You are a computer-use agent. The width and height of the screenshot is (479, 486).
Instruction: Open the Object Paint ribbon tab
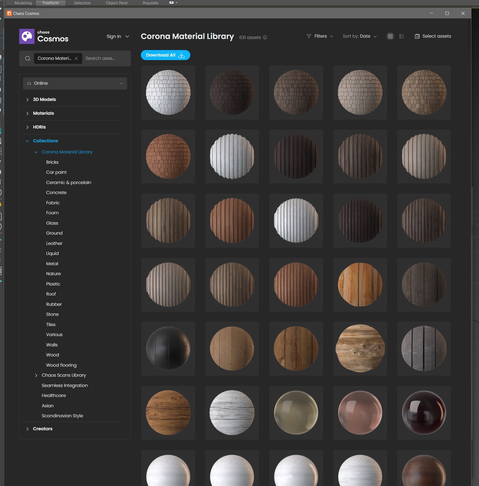117,3
